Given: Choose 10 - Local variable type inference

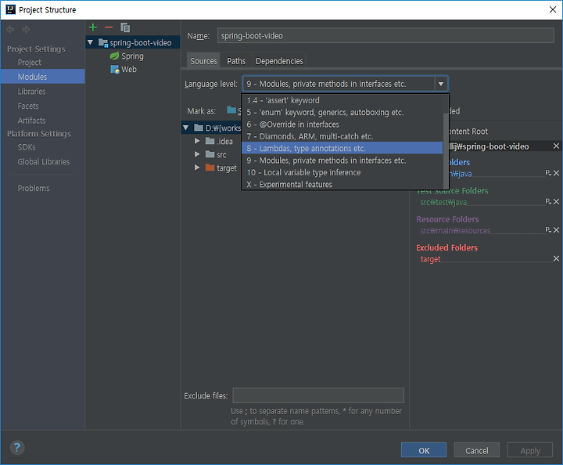Looking at the screenshot, I should (x=342, y=172).
